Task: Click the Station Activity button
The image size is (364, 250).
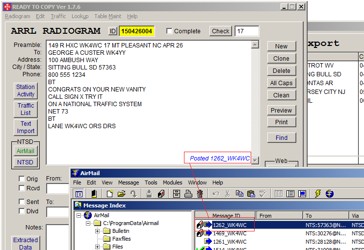Action: (26, 91)
